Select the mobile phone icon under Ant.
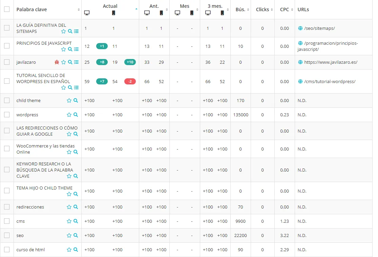378x257 pixels. (x=161, y=13)
